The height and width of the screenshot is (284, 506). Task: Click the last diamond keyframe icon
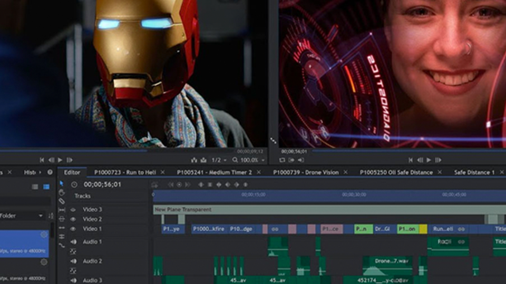click(245, 185)
